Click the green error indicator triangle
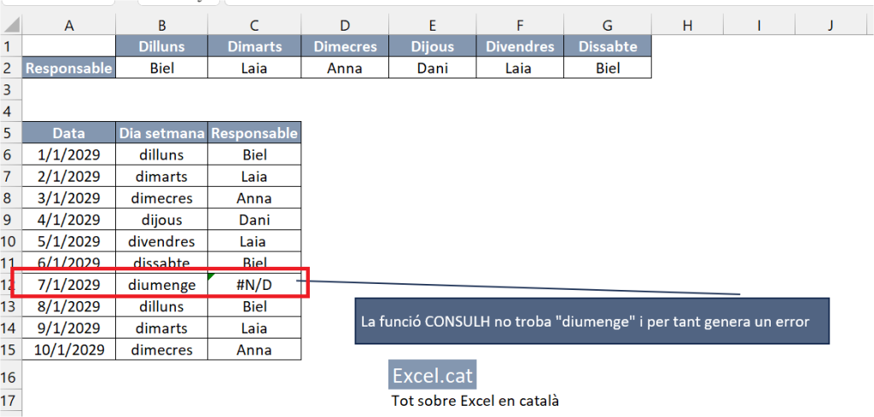 212,276
